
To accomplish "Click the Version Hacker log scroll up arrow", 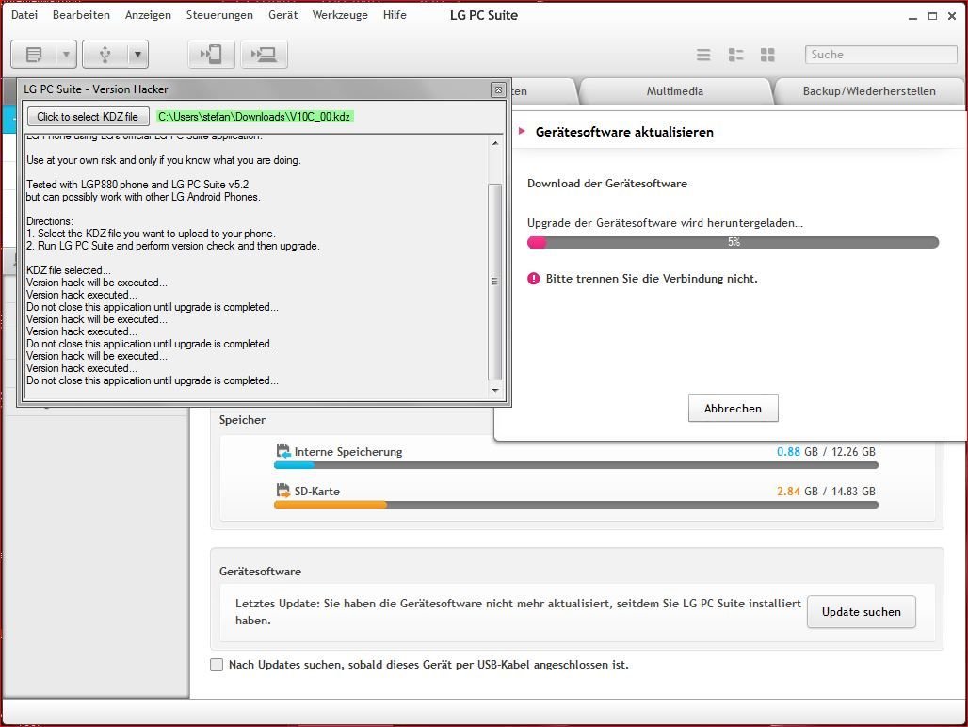I will pos(495,143).
